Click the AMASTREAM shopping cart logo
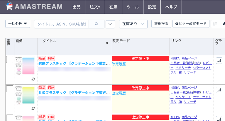Image resolution: width=225 pixels, height=121 pixels. click(x=9, y=6)
